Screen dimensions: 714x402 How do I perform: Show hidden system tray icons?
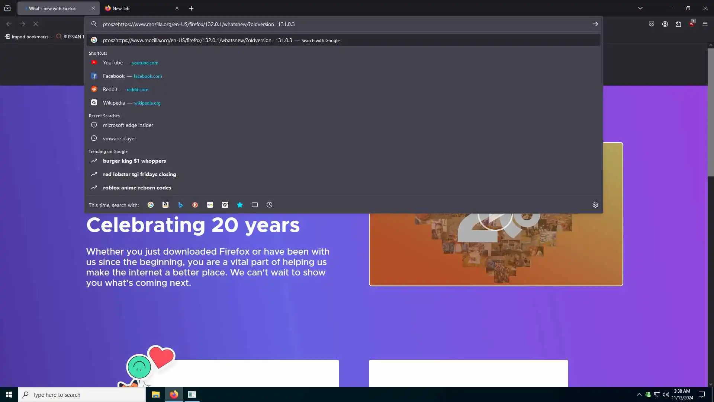[639, 395]
